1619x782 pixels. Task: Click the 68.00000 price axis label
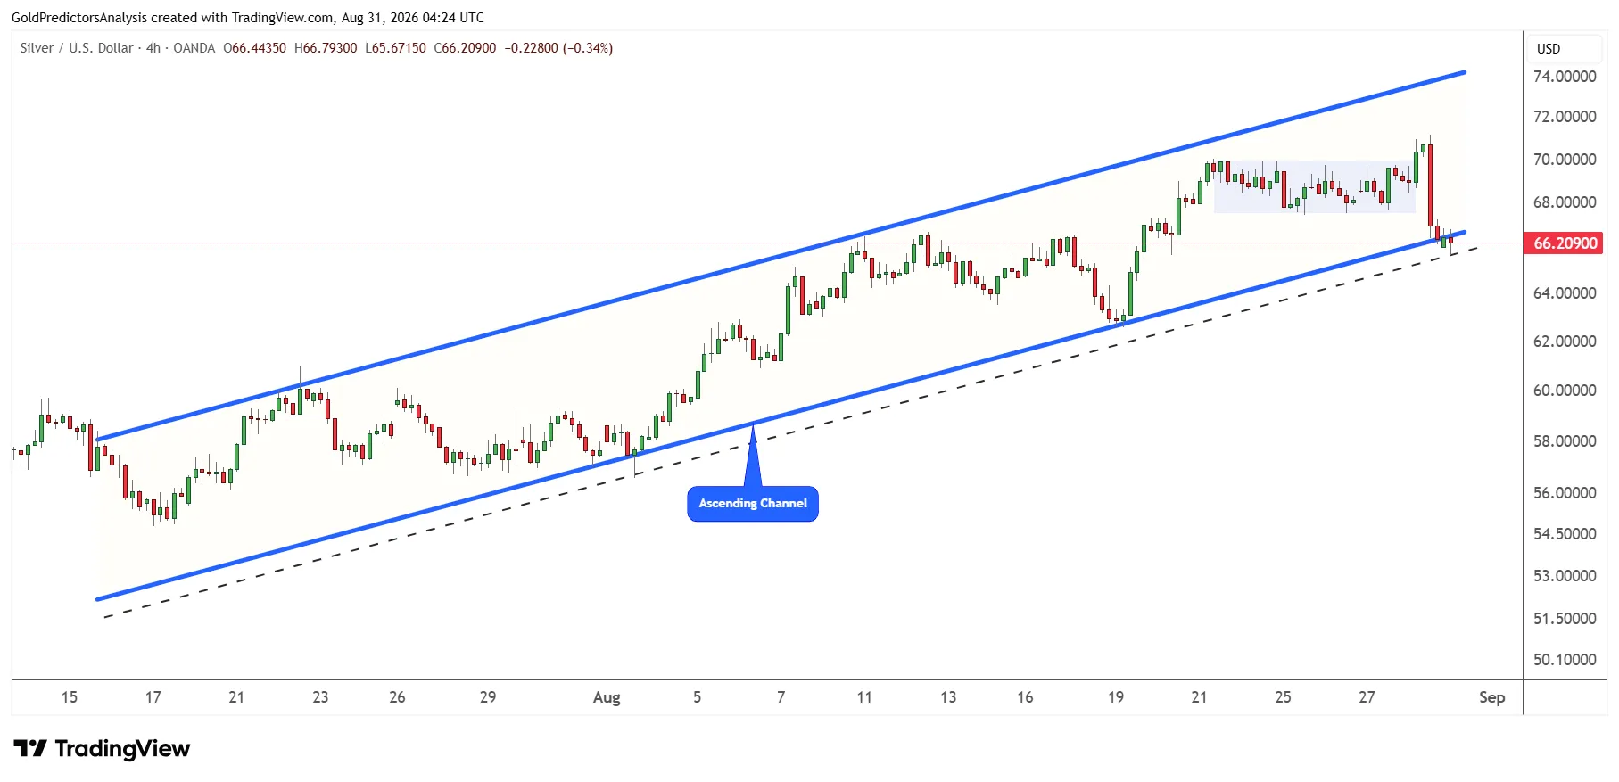pyautogui.click(x=1565, y=202)
